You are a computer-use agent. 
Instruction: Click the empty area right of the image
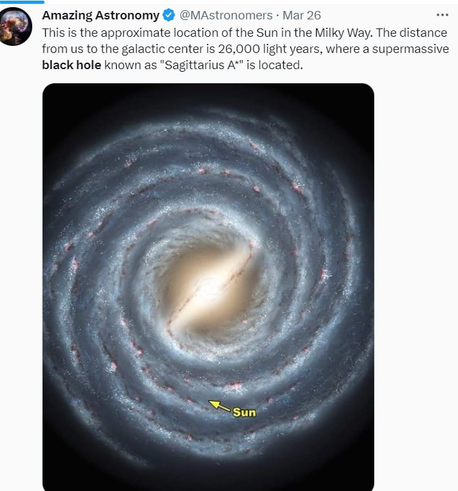click(x=416, y=282)
